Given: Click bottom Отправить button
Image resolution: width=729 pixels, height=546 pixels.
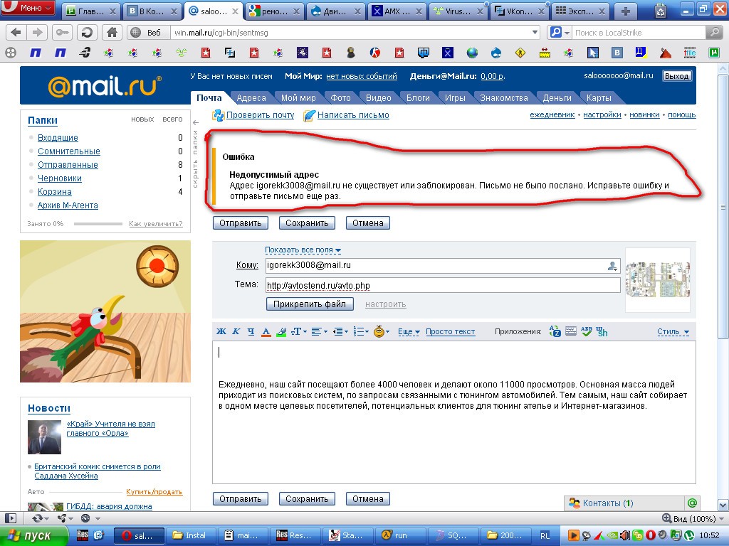Looking at the screenshot, I should 241,498.
